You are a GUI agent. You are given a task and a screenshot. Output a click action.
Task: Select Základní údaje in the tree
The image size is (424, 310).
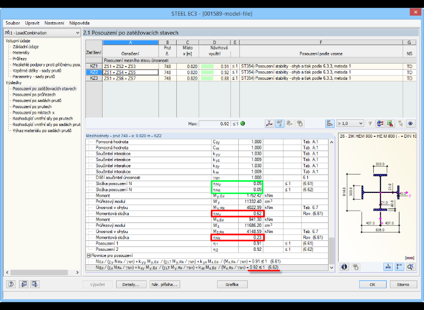(26, 47)
